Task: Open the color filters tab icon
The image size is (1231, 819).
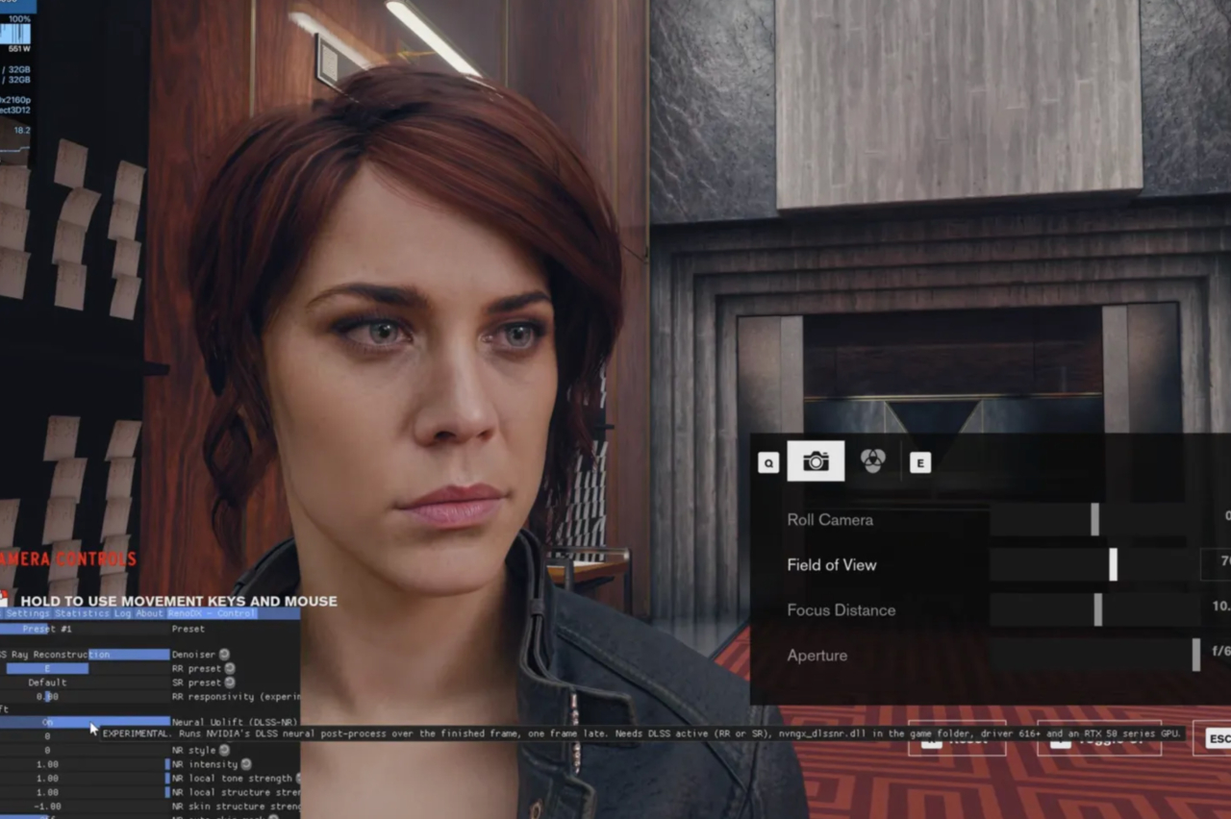Action: 872,461
